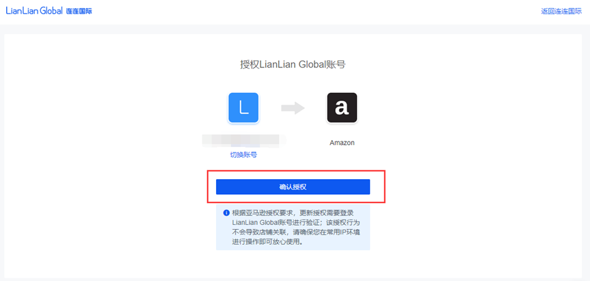Click the white letter a in the Amazon icon
Image resolution: width=590 pixels, height=281 pixels.
pos(342,107)
